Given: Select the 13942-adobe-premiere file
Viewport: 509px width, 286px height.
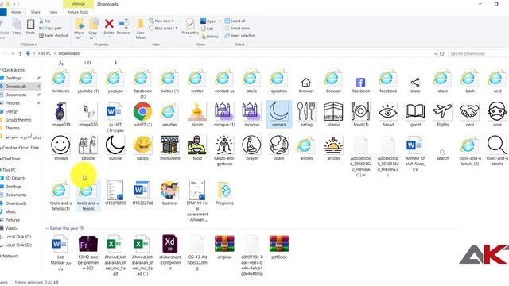Looking at the screenshot, I should pos(88,252).
